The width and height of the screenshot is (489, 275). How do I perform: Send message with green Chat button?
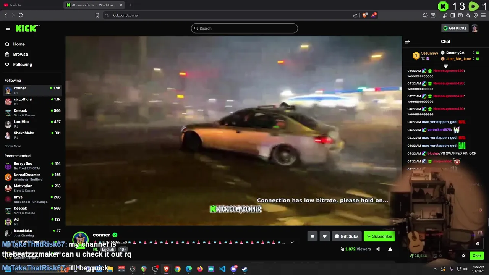[477, 256]
